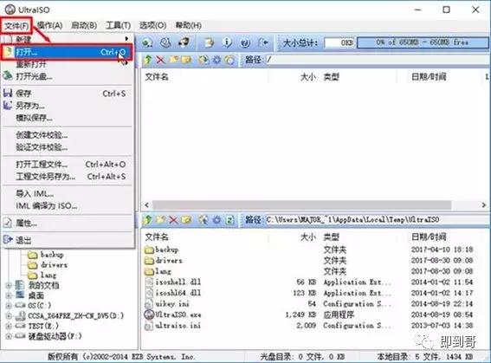Select 打开... Ctrl+O menu entry
This screenshot has height=363, width=491.
click(67, 52)
